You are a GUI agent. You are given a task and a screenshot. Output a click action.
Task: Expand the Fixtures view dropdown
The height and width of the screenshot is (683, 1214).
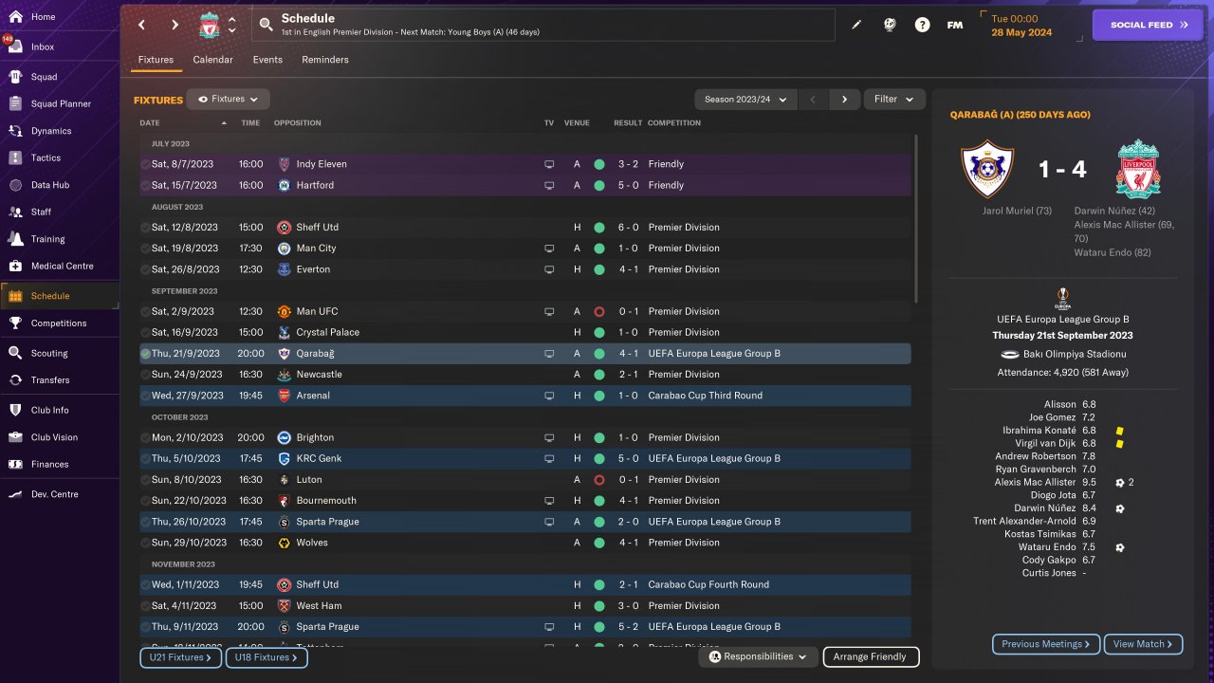229,99
